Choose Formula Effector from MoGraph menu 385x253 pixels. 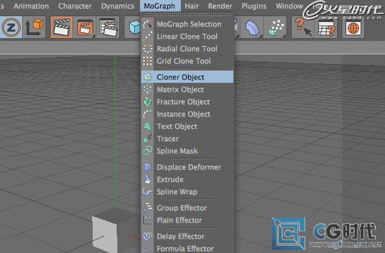point(187,248)
